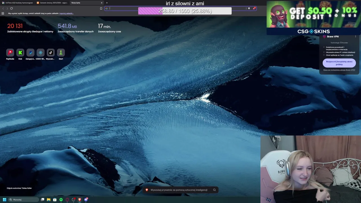The height and width of the screenshot is (203, 361).
Task: Click the 258.80 / 1000 progress bar
Action: coord(185,11)
